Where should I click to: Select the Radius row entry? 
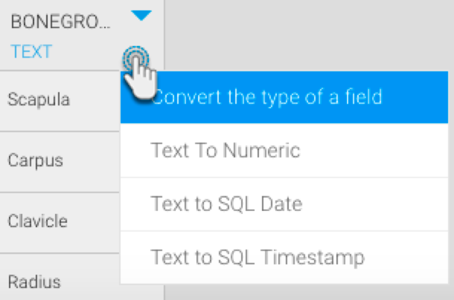(34, 282)
